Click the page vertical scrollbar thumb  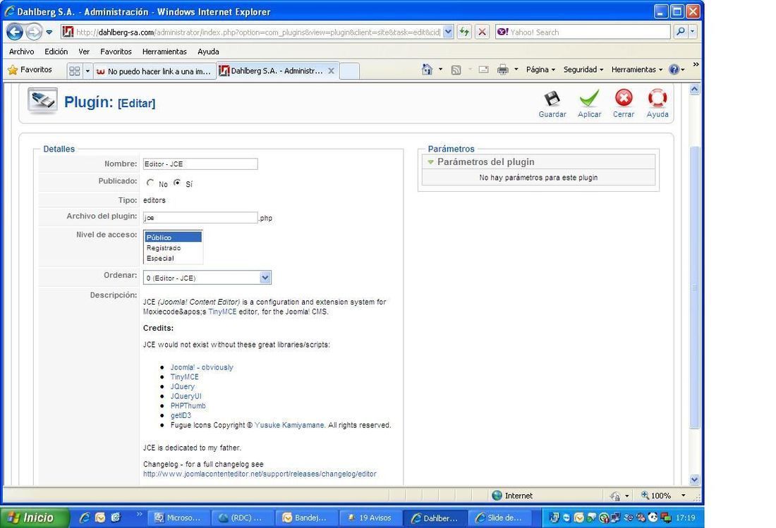click(x=694, y=288)
